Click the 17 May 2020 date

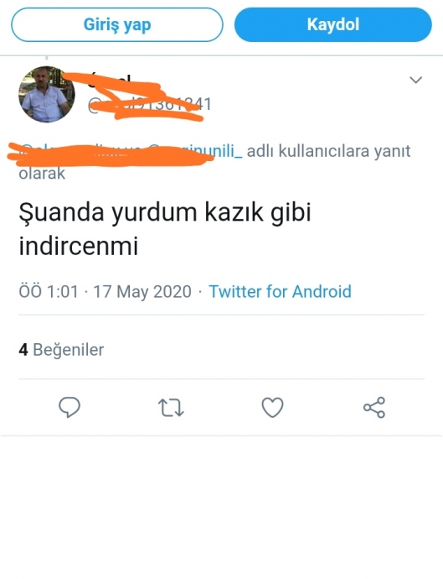coord(142,291)
